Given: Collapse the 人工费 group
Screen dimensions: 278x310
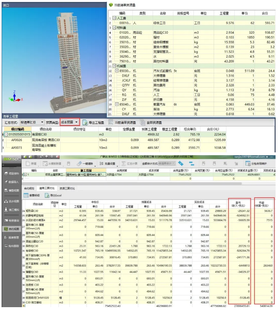Looking at the screenshot, I should point(115,18).
